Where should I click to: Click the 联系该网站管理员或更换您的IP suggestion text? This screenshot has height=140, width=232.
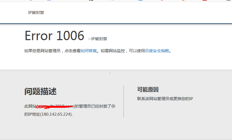[165, 99]
